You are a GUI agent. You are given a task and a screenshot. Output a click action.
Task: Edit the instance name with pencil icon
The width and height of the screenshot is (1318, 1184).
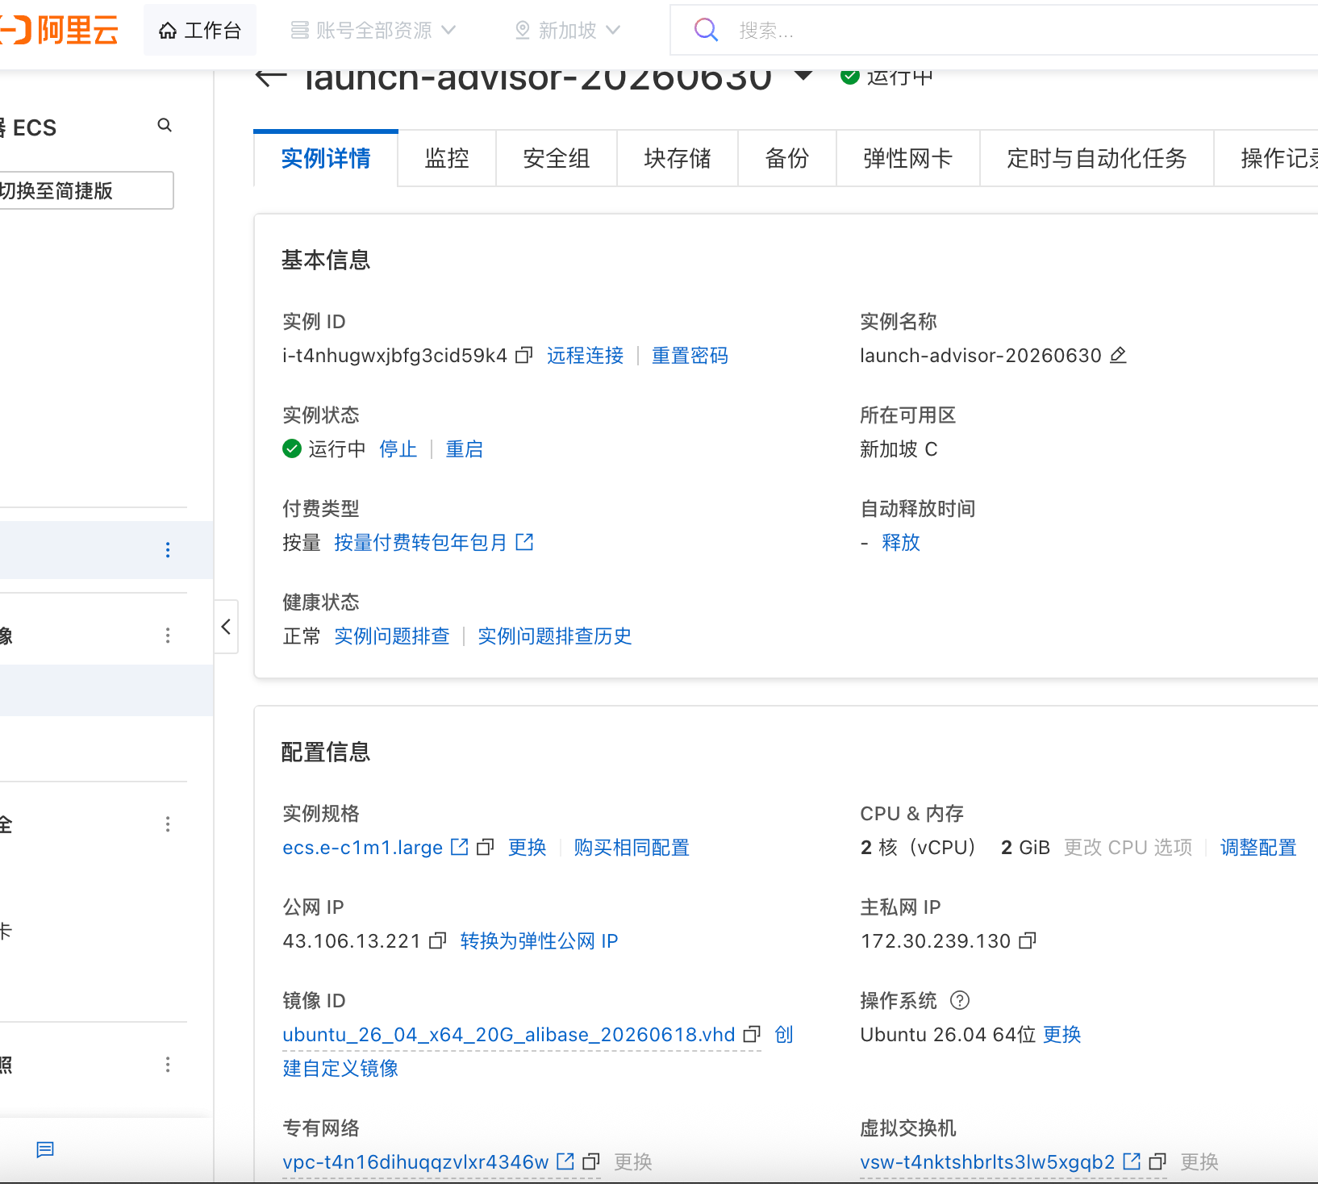[1118, 355]
